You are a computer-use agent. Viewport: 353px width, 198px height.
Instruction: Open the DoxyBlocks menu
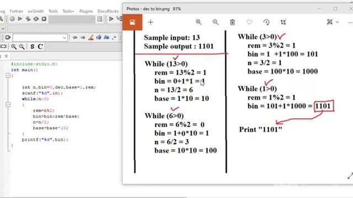pos(108,11)
